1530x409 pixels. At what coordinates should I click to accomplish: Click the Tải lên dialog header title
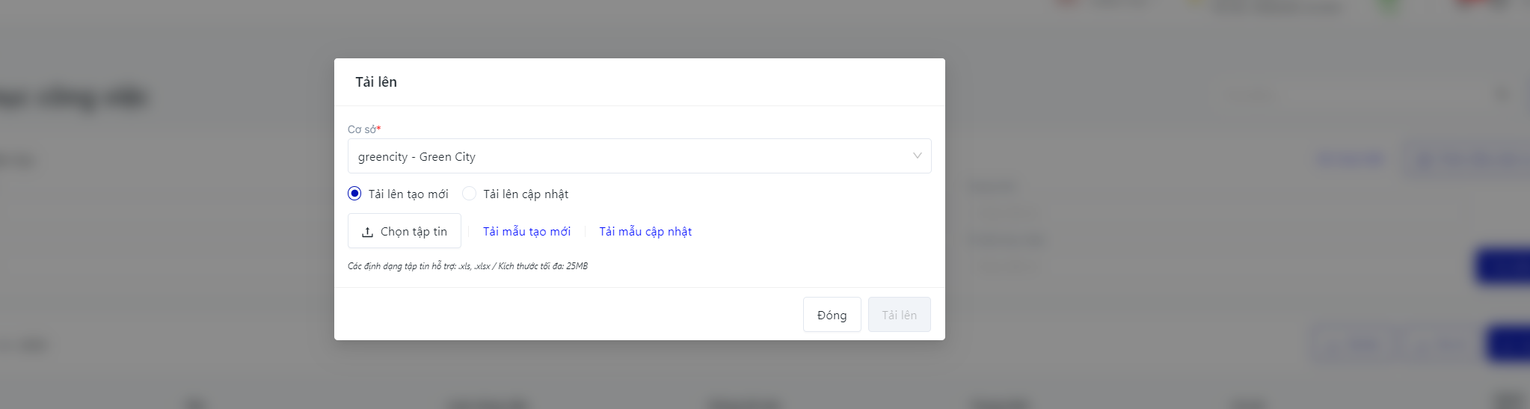376,82
